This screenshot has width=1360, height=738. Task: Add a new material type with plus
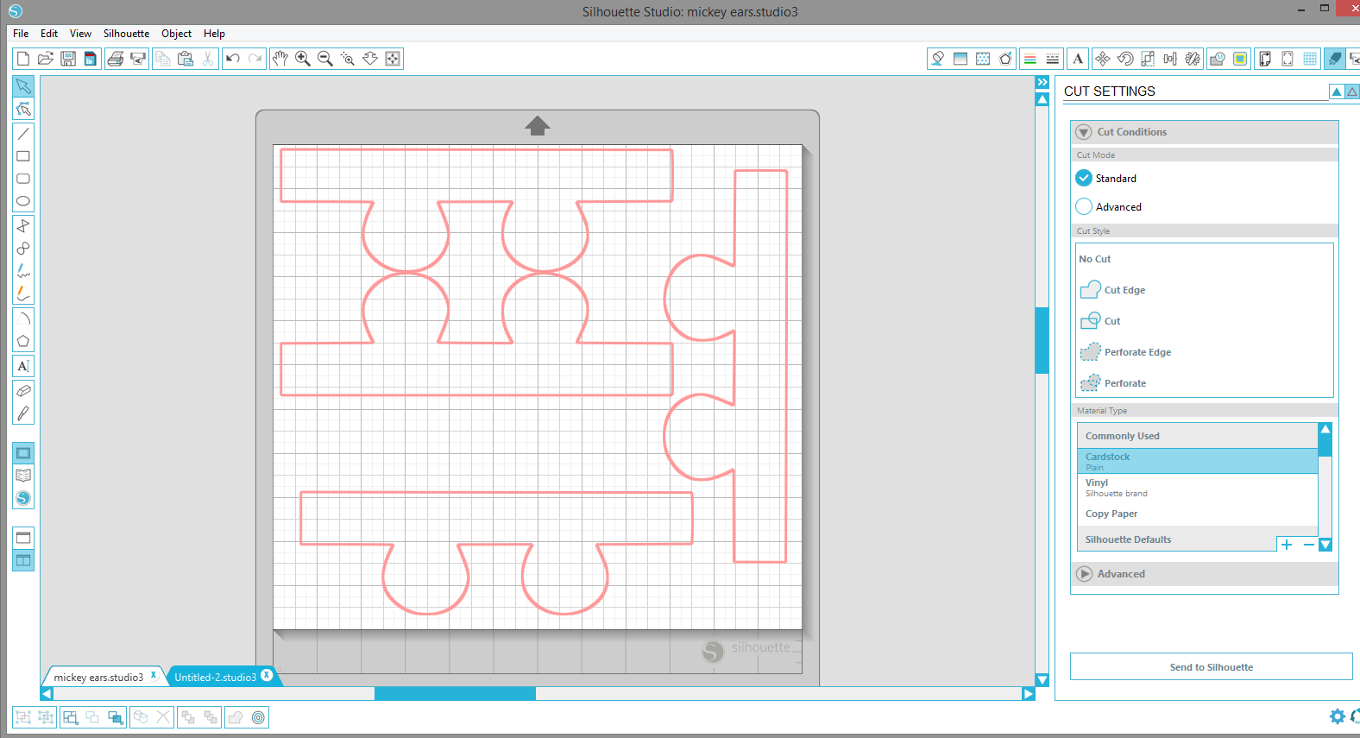[x=1287, y=545]
